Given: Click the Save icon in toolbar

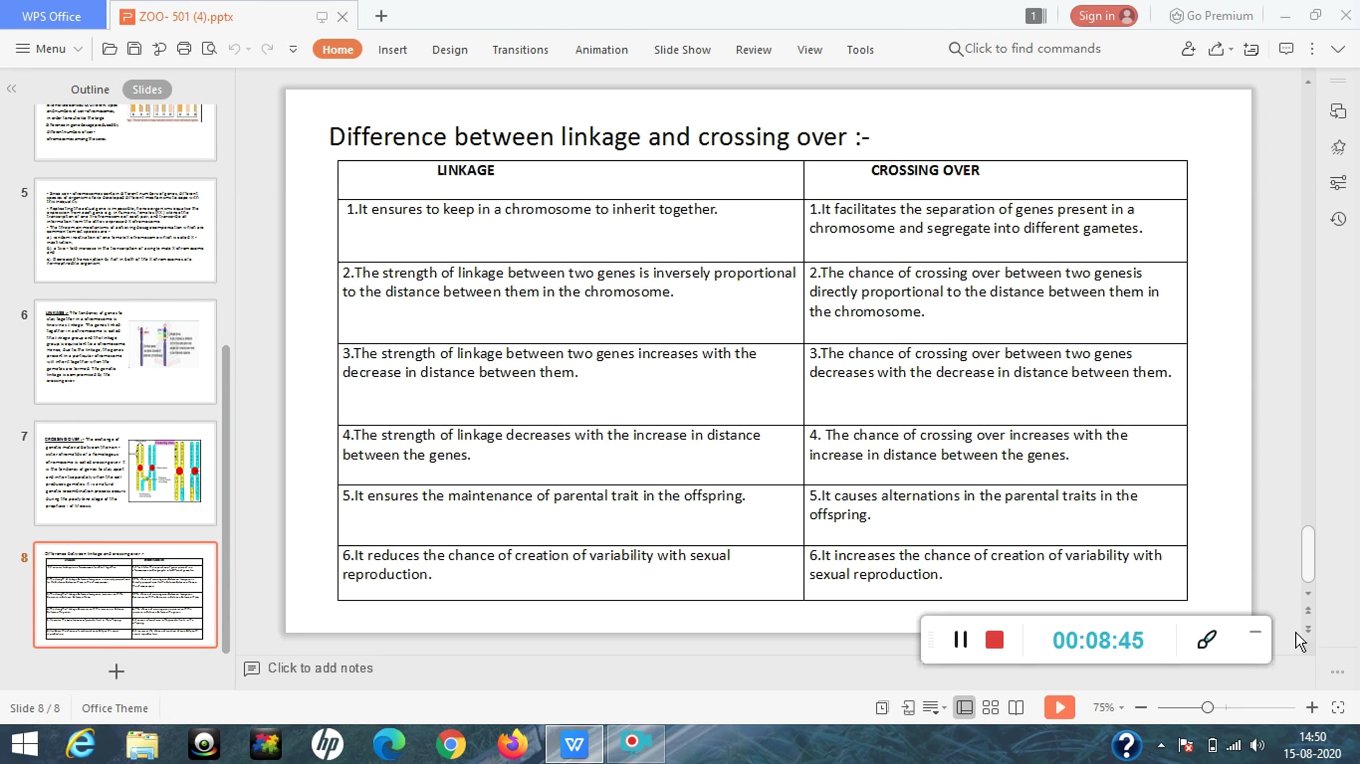Looking at the screenshot, I should pyautogui.click(x=134, y=49).
